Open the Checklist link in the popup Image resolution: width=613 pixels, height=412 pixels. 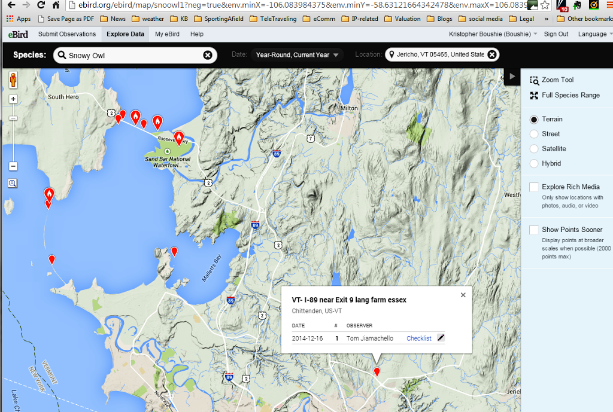[x=418, y=338]
